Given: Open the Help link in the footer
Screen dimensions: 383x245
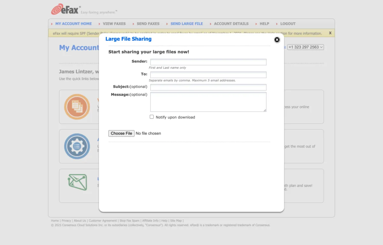Looking at the screenshot, I should point(164,220).
